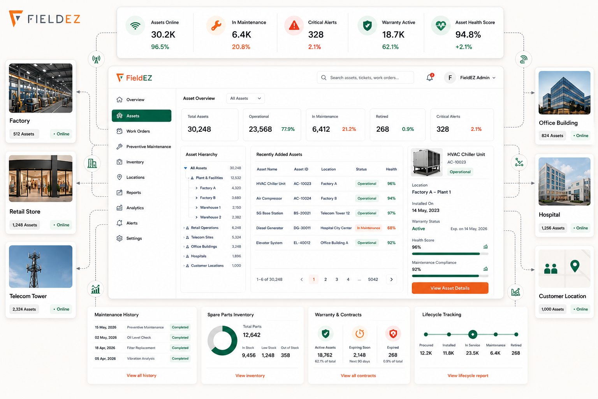This screenshot has width=598, height=399.
Task: Expand Factory A in hierarchy
Action: point(196,188)
